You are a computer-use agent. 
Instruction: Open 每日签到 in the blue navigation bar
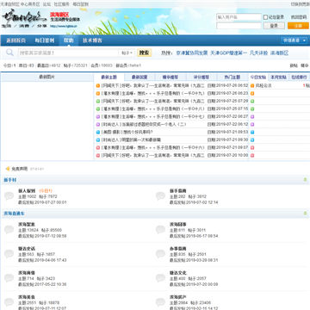point(45,40)
